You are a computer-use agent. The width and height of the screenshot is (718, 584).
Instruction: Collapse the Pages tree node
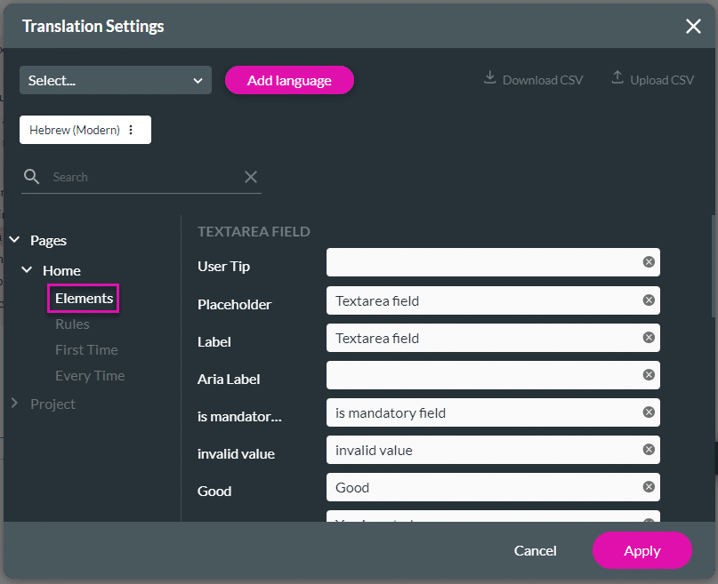(x=14, y=240)
